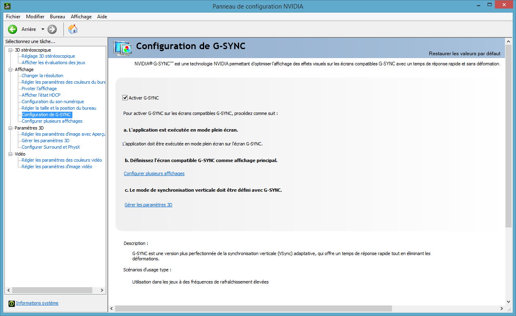Image resolution: width=516 pixels, height=316 pixels.
Task: Collapse the Vidéo tree node
Action: [11, 154]
